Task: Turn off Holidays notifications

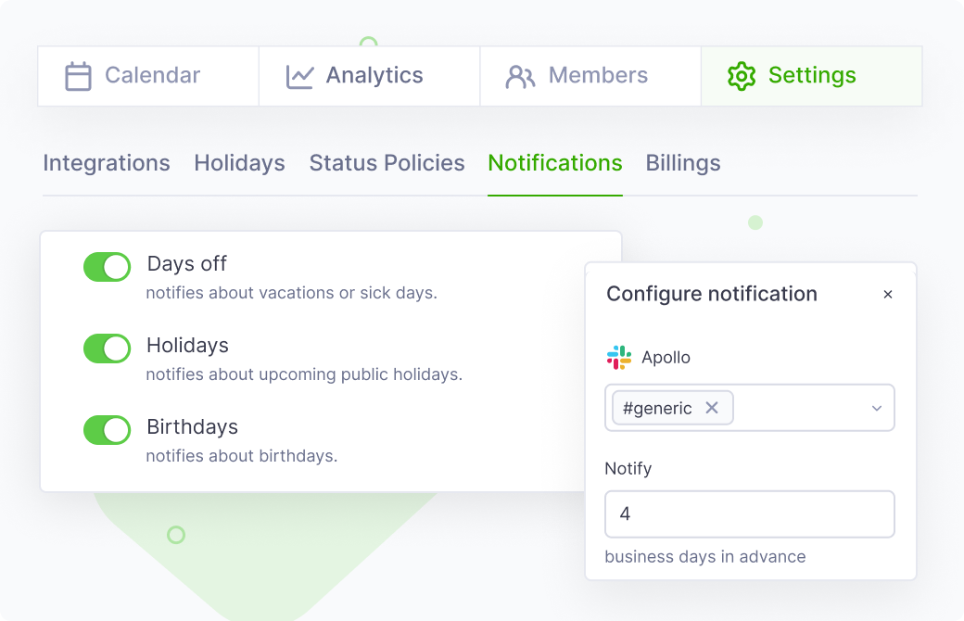Action: pyautogui.click(x=107, y=349)
